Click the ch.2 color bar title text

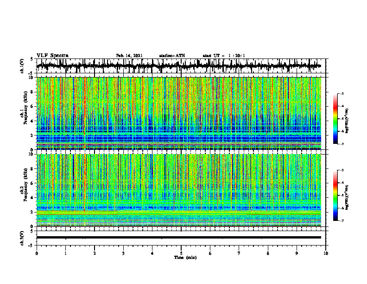coord(347,197)
